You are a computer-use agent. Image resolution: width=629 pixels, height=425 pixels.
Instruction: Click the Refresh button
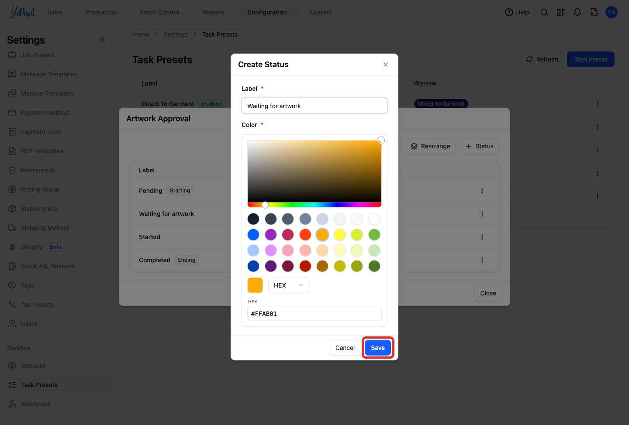pos(542,59)
